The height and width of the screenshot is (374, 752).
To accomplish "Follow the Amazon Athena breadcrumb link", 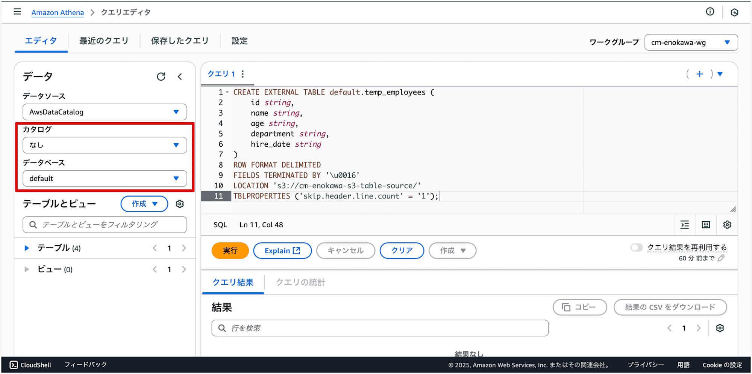I will (x=58, y=12).
